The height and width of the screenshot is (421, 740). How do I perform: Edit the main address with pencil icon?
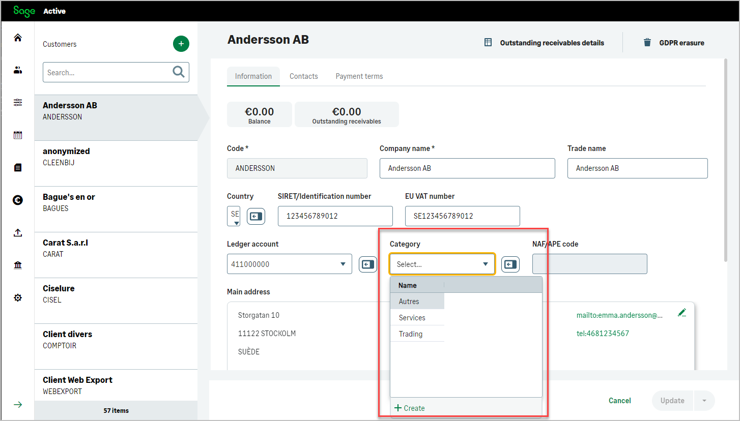point(682,313)
